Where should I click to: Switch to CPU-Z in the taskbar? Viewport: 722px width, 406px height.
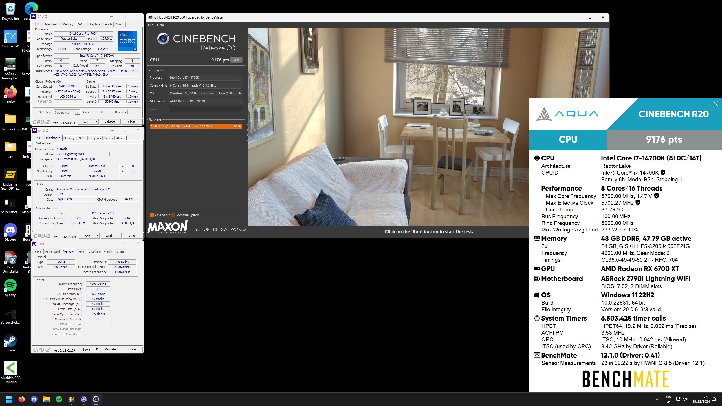click(84, 399)
